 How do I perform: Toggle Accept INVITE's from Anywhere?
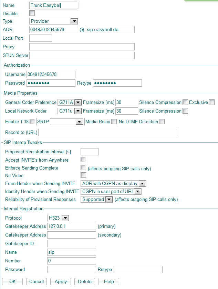(83, 160)
